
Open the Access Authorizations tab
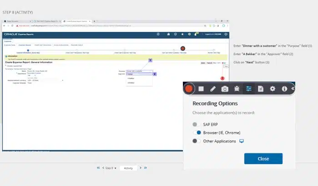click(x=61, y=45)
